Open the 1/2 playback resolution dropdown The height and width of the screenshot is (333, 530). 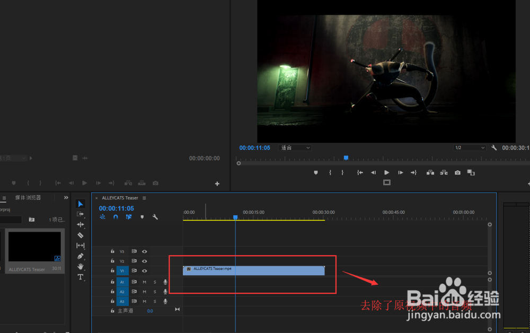[470, 148]
